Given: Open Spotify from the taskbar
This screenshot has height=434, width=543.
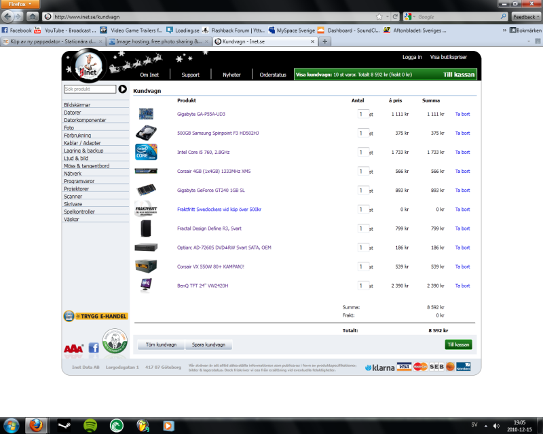Looking at the screenshot, I should [x=89, y=425].
